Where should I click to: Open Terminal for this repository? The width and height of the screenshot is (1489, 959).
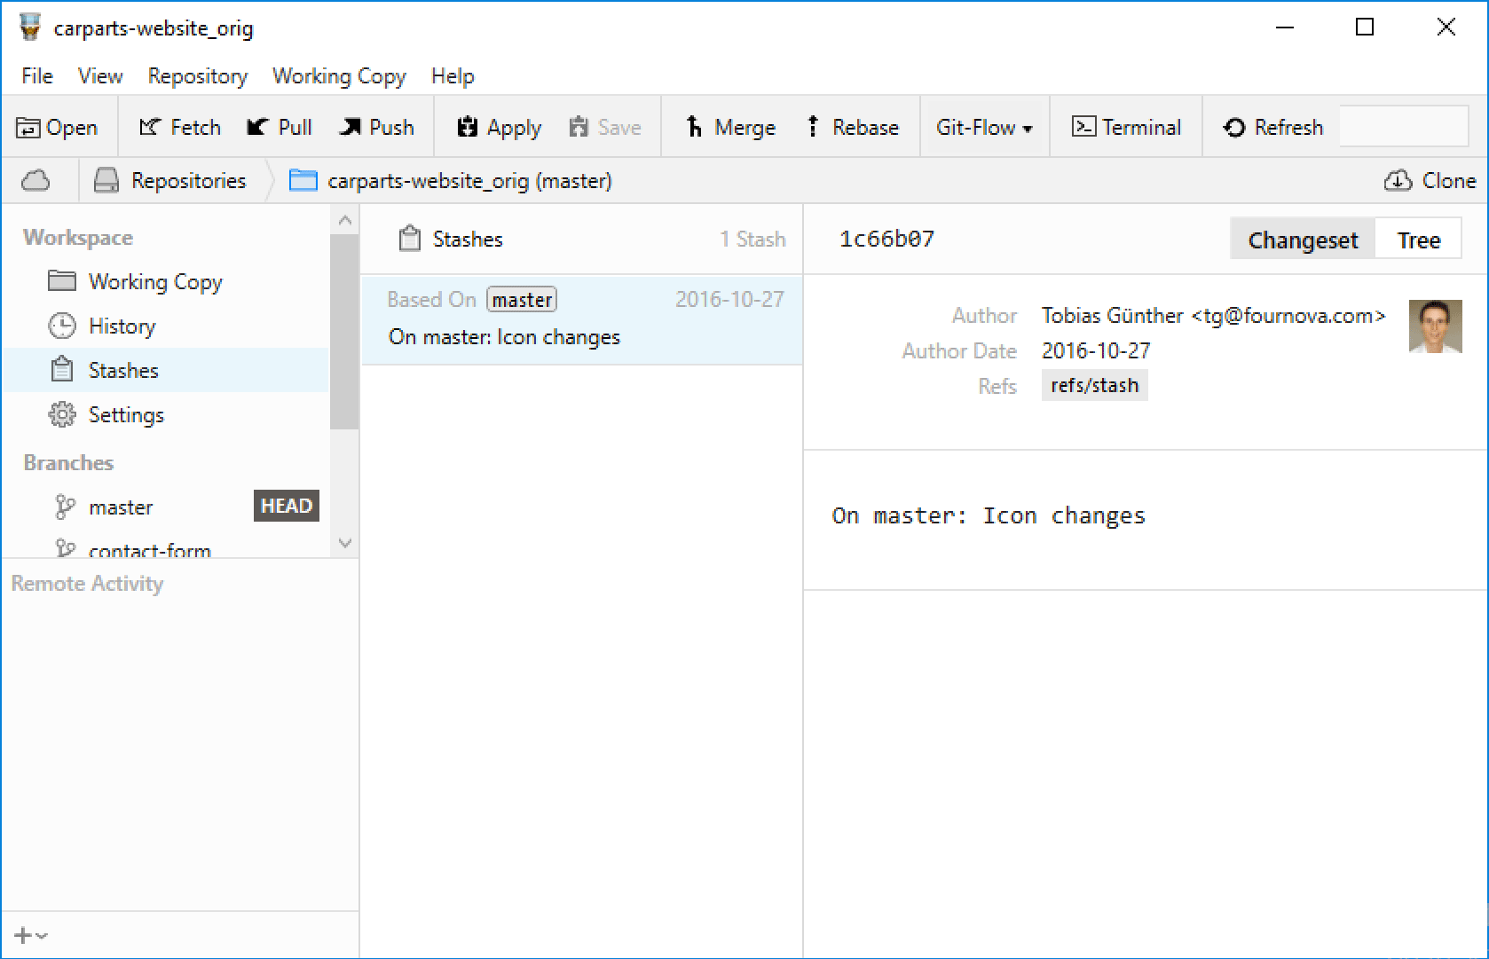(x=1126, y=127)
